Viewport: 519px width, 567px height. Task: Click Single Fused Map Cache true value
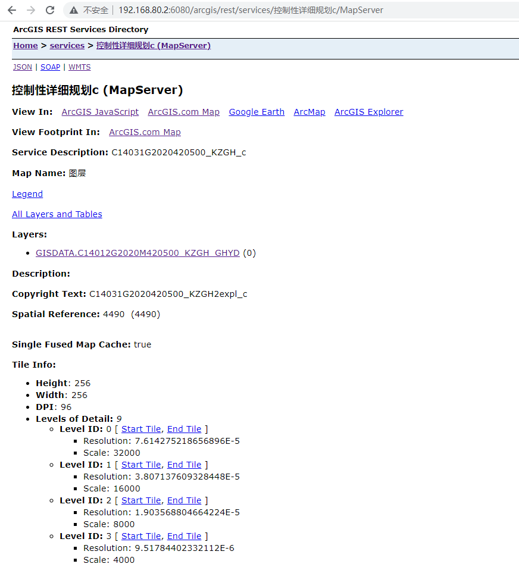[x=142, y=344]
